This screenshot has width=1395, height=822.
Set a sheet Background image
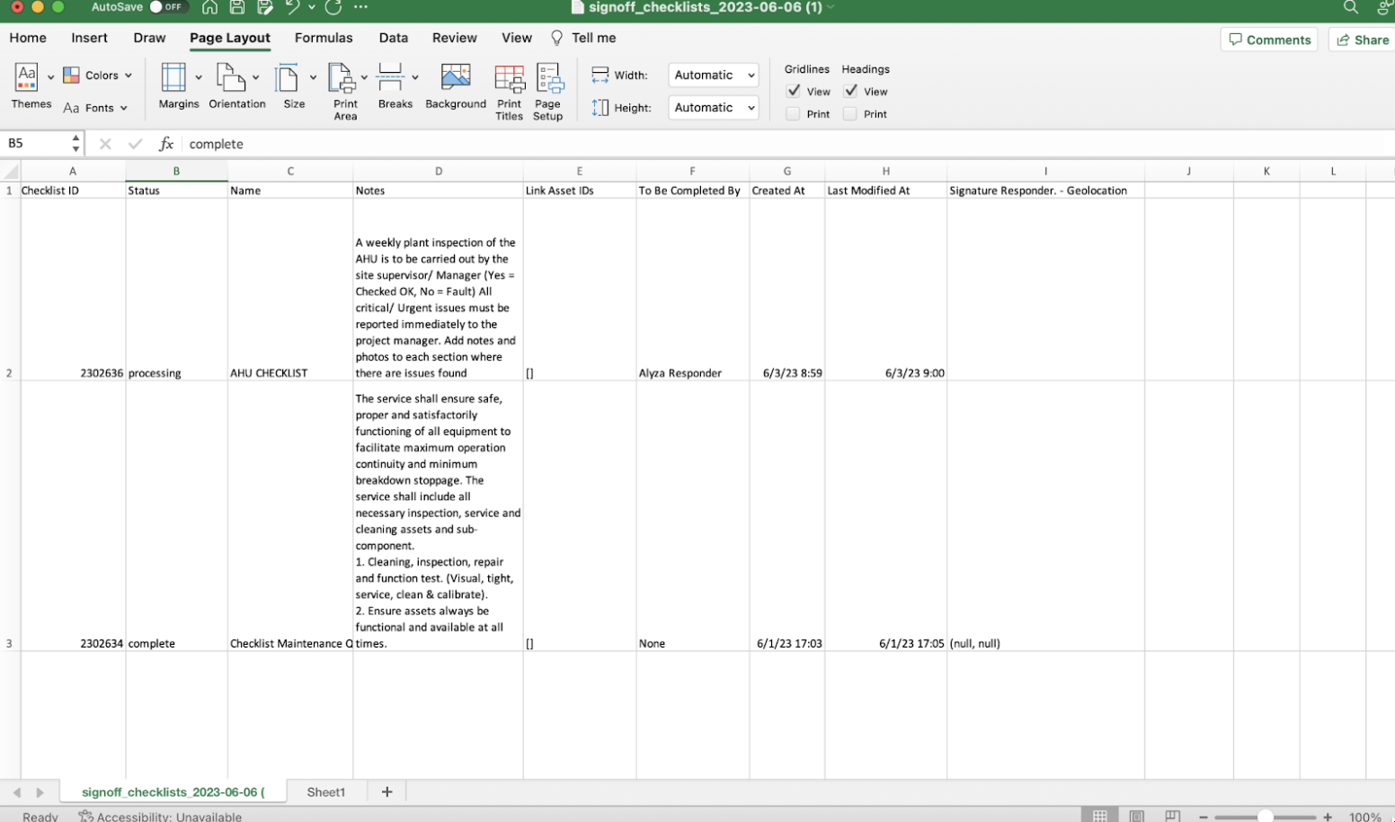pos(456,86)
